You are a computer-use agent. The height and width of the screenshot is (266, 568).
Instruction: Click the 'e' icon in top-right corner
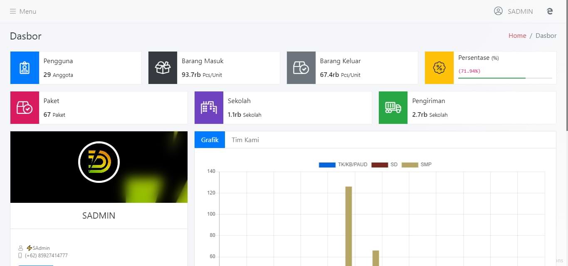pyautogui.click(x=550, y=12)
